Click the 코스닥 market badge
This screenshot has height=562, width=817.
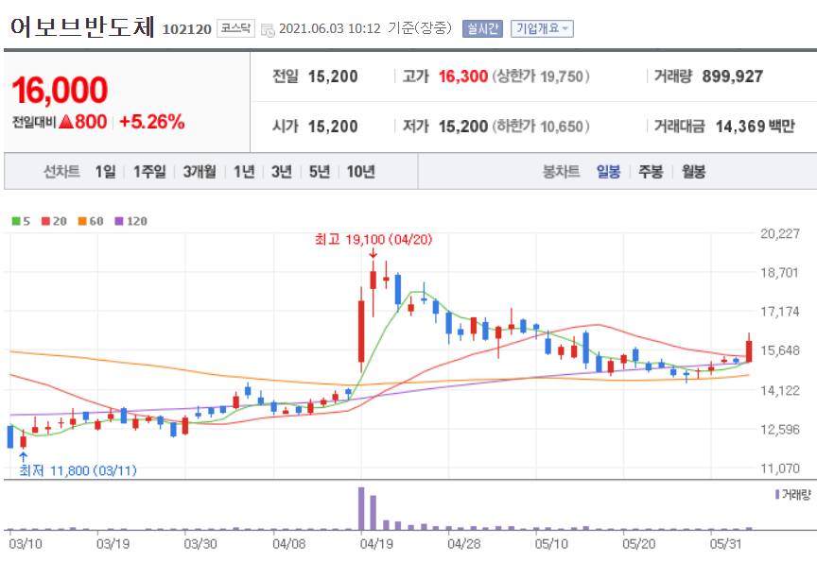235,28
